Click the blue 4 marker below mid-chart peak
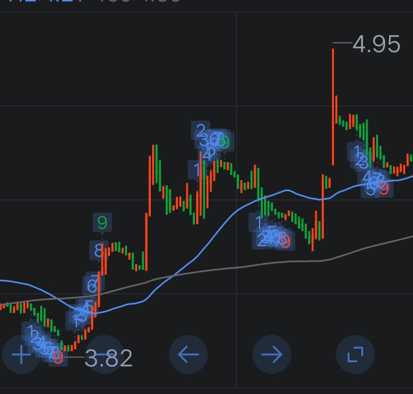 pyautogui.click(x=207, y=154)
